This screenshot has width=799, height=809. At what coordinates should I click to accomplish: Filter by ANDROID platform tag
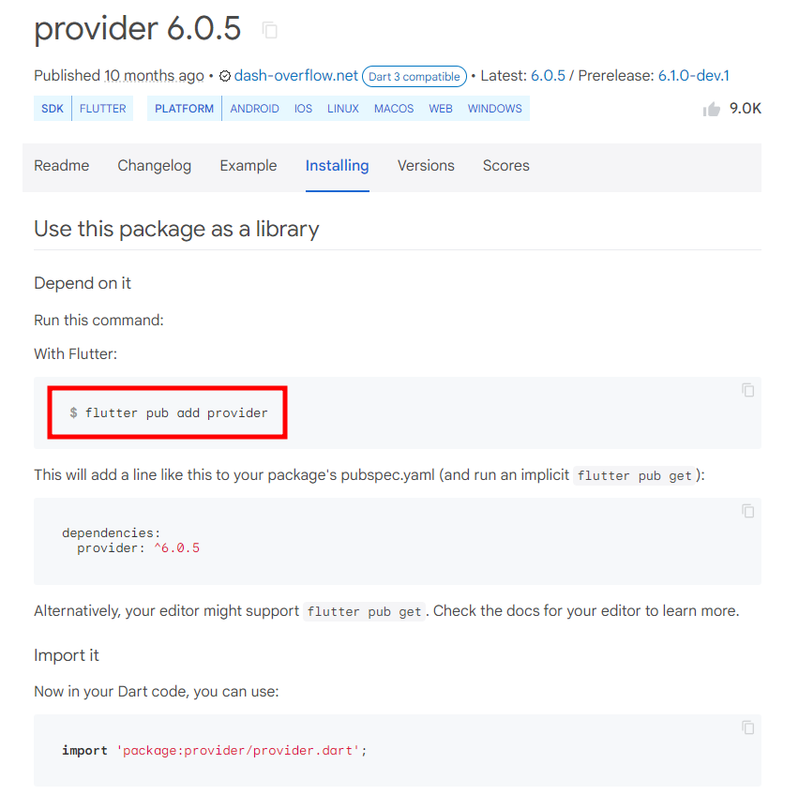click(x=254, y=109)
